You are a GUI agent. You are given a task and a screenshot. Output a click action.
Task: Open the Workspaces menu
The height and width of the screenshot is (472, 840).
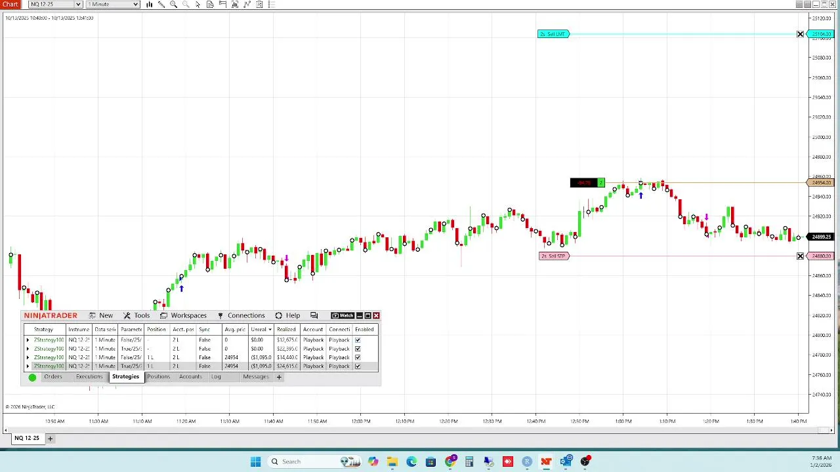[x=183, y=316]
